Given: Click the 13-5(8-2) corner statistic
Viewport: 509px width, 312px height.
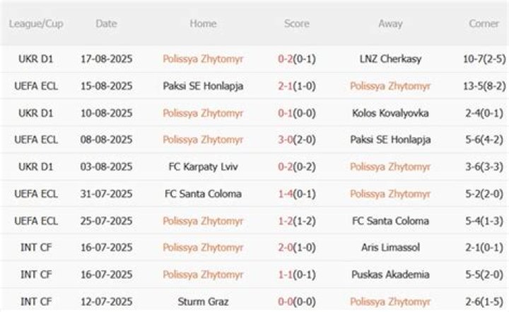Looking at the screenshot, I should click(484, 86).
